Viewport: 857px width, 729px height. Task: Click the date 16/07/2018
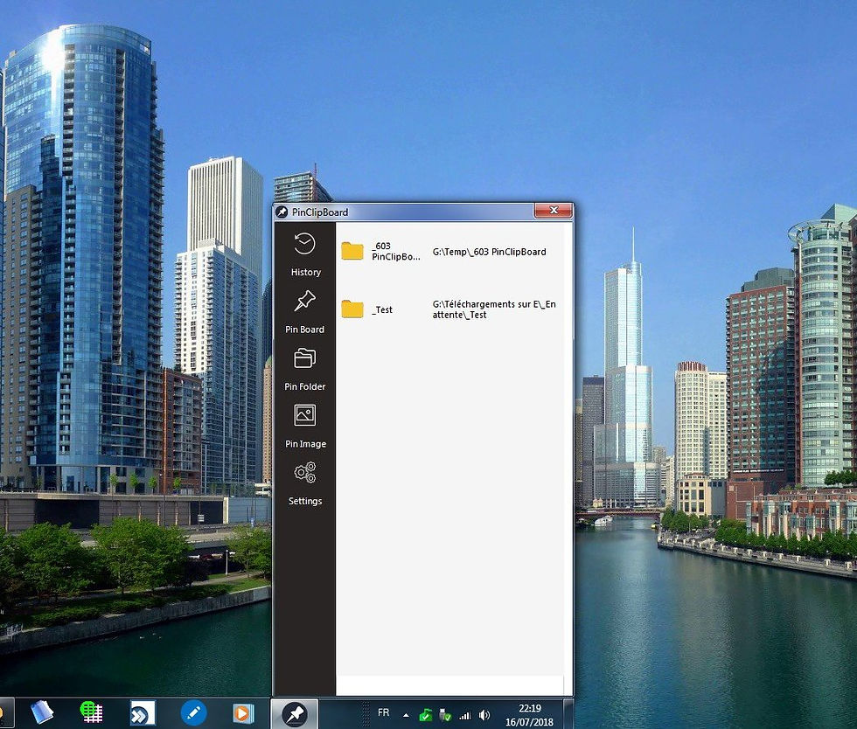529,722
